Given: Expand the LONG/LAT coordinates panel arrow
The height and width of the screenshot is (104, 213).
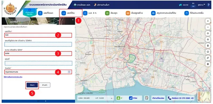Looking at the screenshot, I should [112, 98].
